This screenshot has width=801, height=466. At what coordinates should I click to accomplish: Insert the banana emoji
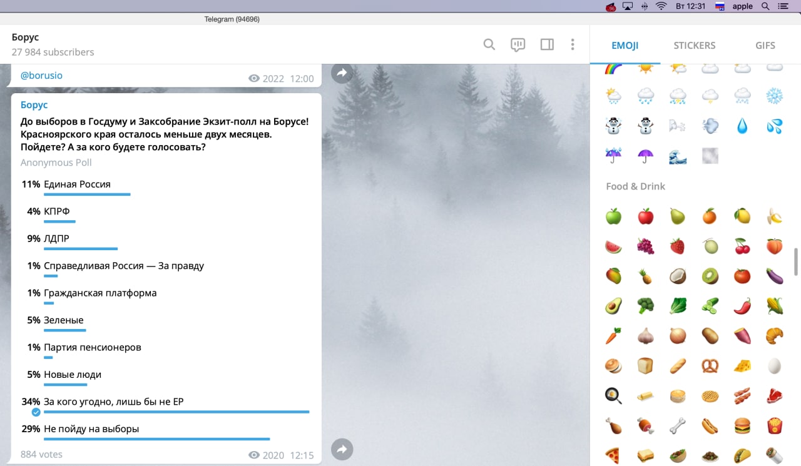(x=775, y=216)
